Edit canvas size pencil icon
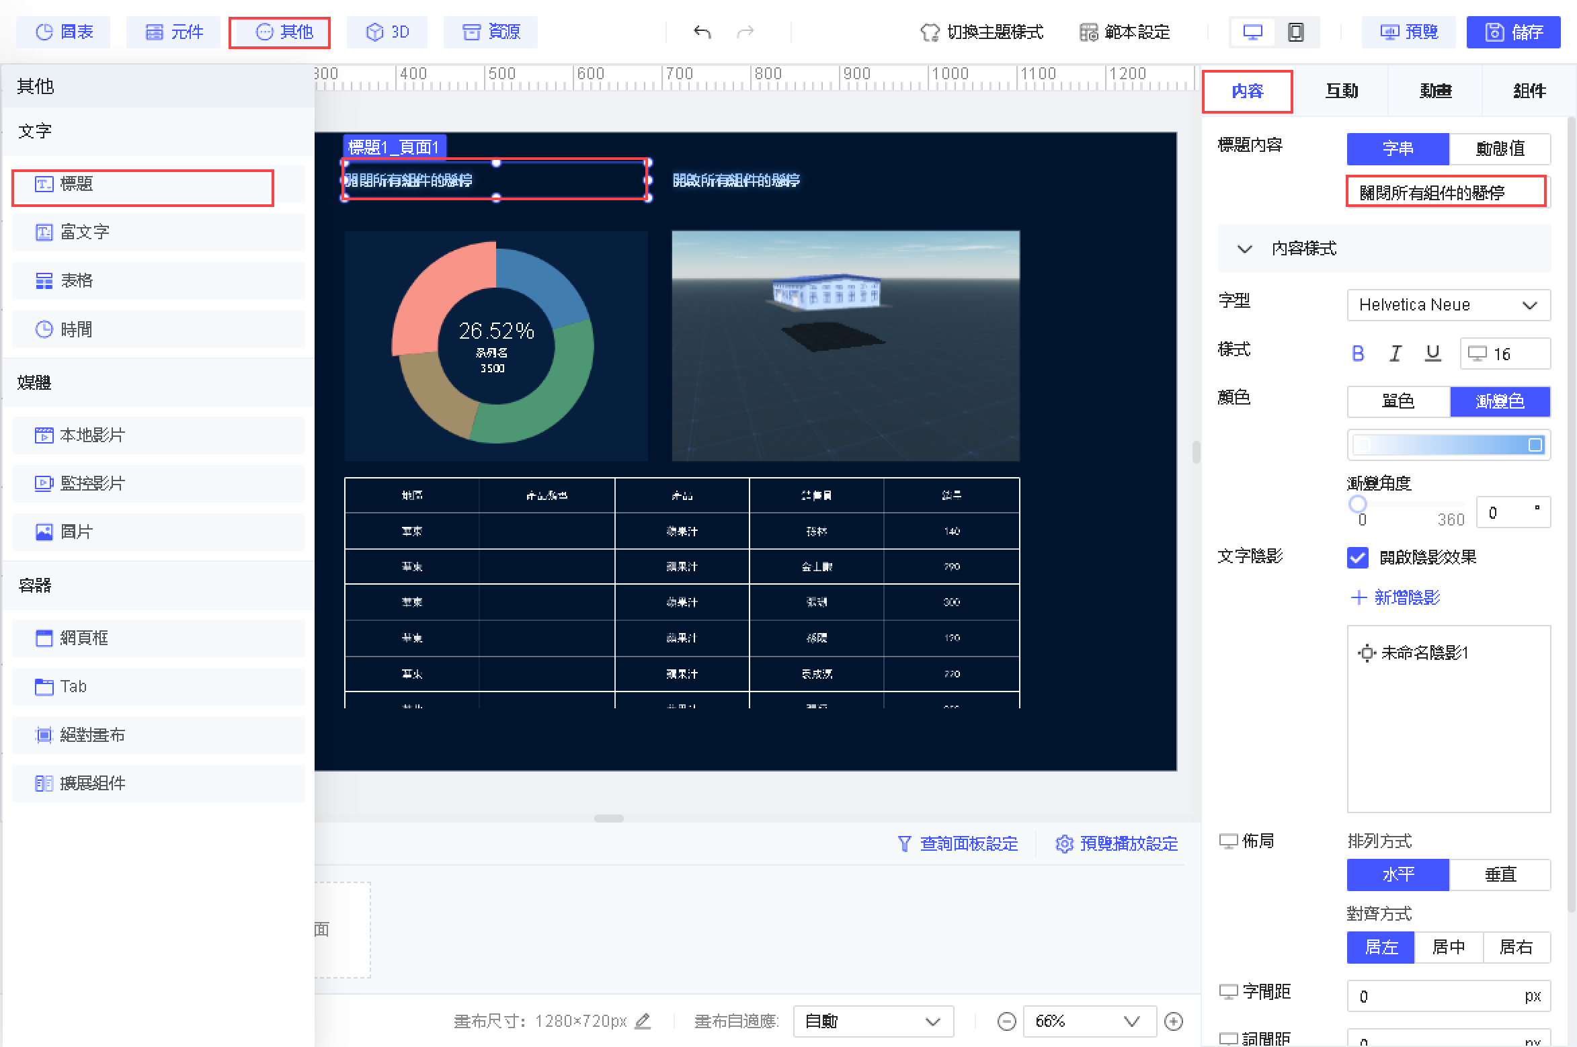 (643, 1021)
